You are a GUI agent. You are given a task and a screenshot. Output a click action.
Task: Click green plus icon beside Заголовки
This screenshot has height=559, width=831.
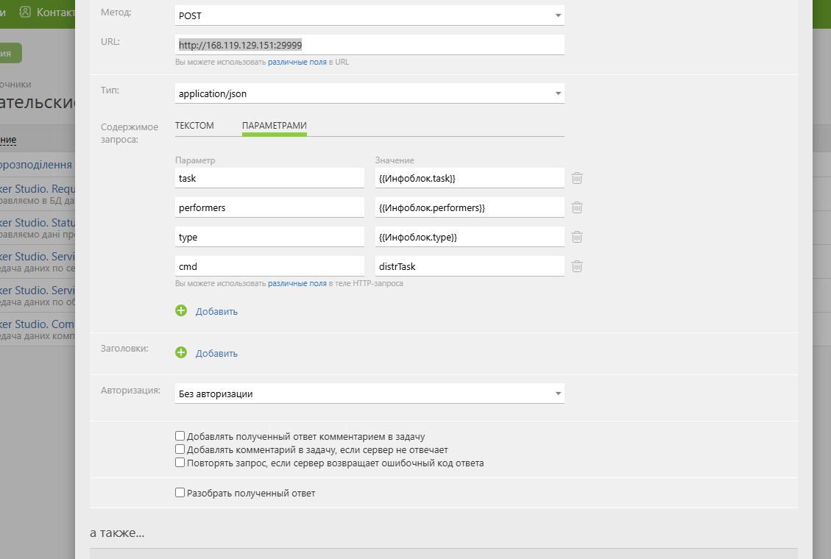point(181,352)
